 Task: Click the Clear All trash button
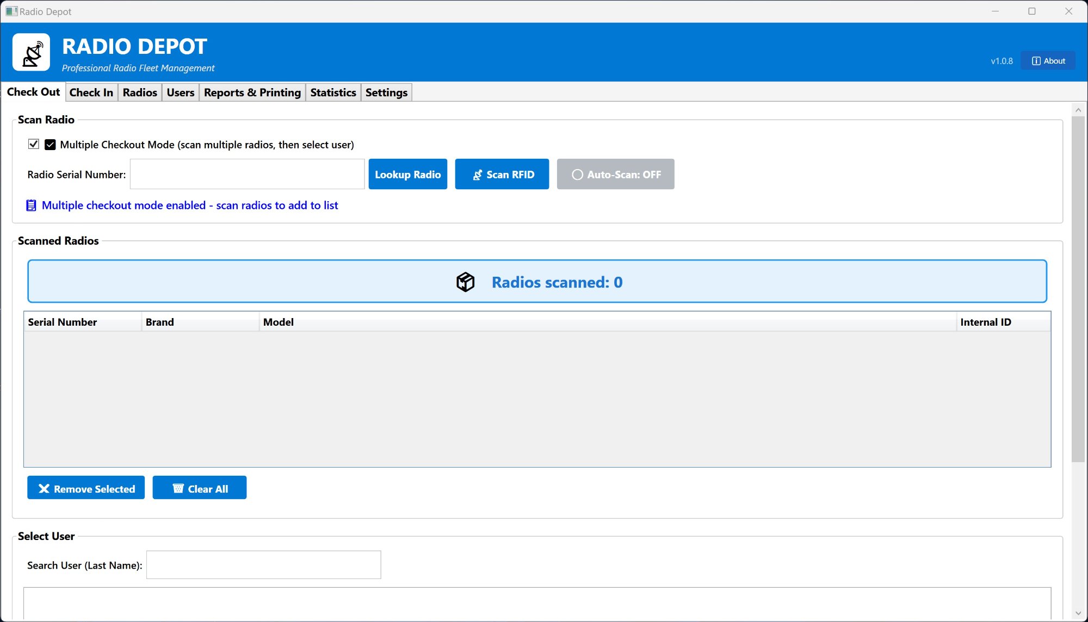coord(199,488)
